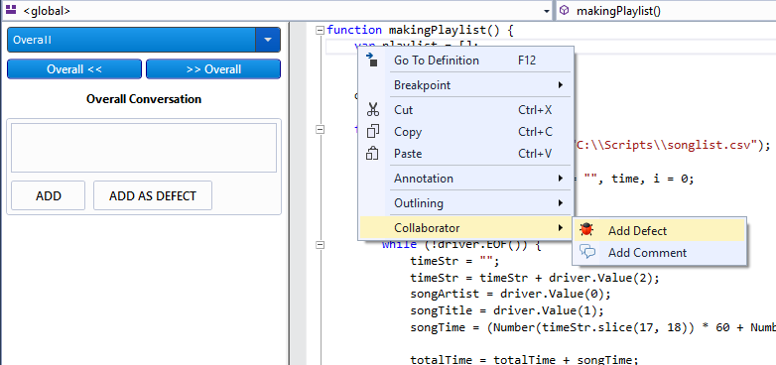The height and width of the screenshot is (365, 776).
Task: Collapse the while loop outlining region
Action: pyautogui.click(x=321, y=244)
